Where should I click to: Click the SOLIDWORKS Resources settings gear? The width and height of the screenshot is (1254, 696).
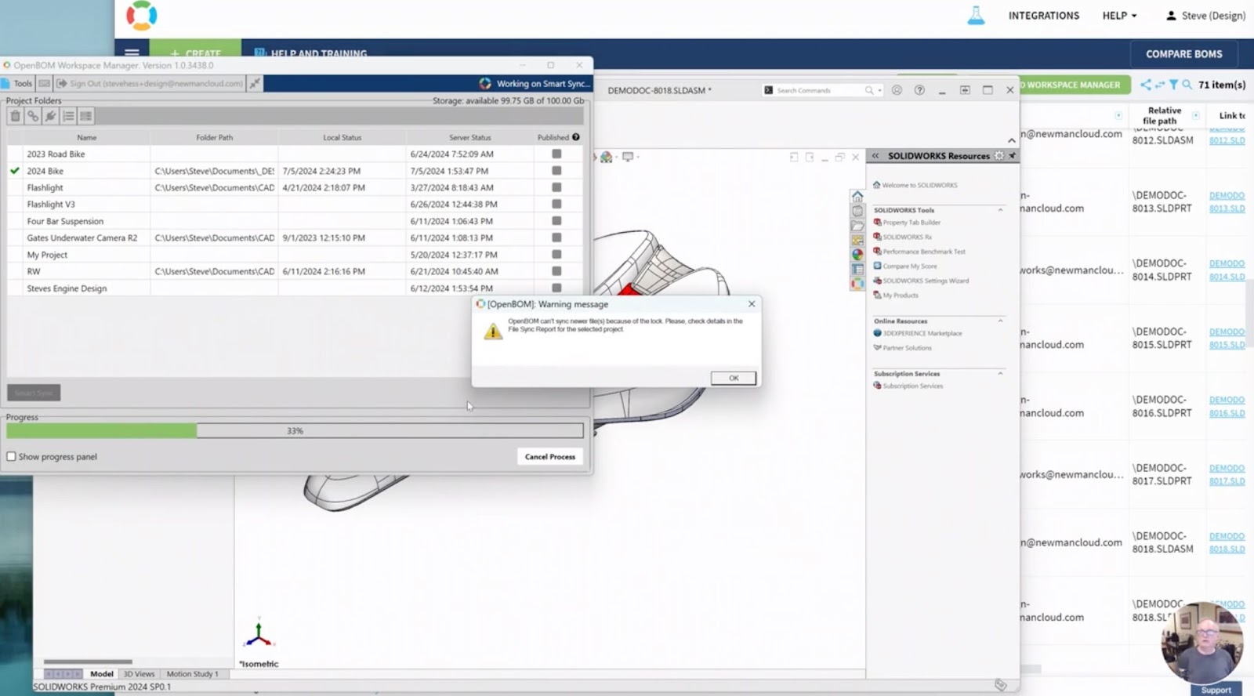click(x=999, y=156)
